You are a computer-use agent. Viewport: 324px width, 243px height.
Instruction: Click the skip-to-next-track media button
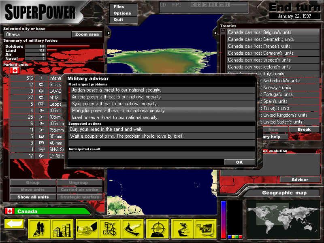click(x=227, y=4)
